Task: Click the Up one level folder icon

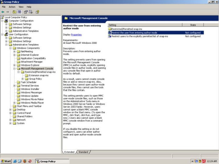Action: pos(15,12)
